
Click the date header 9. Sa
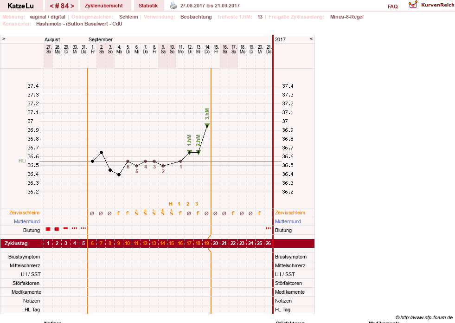(x=163, y=49)
